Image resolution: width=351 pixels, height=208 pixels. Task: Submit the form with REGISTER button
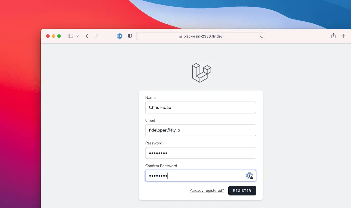point(242,191)
